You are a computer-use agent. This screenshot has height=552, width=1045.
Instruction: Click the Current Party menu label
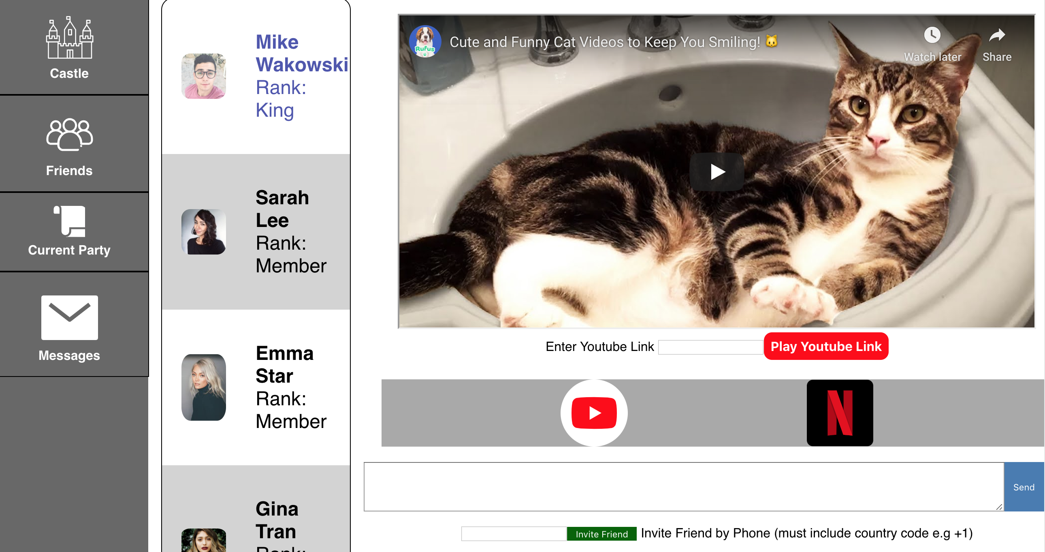pos(69,250)
